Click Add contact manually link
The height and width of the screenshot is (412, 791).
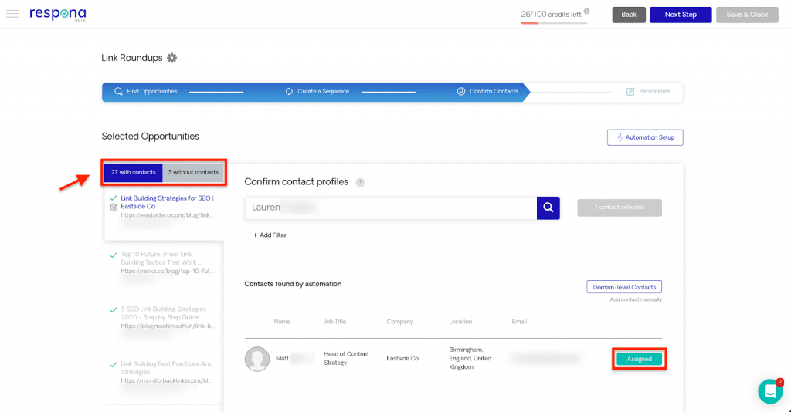[x=636, y=299]
